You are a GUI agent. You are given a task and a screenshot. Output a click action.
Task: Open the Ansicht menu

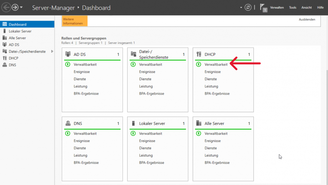tap(306, 8)
